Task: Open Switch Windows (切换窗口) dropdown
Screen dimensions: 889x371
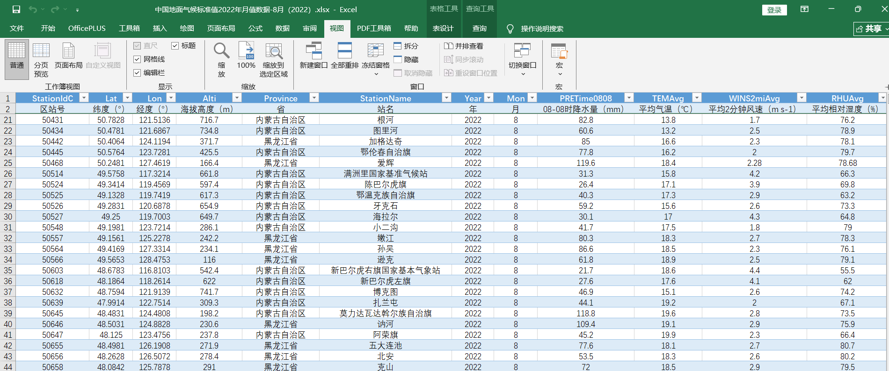Action: (x=523, y=59)
